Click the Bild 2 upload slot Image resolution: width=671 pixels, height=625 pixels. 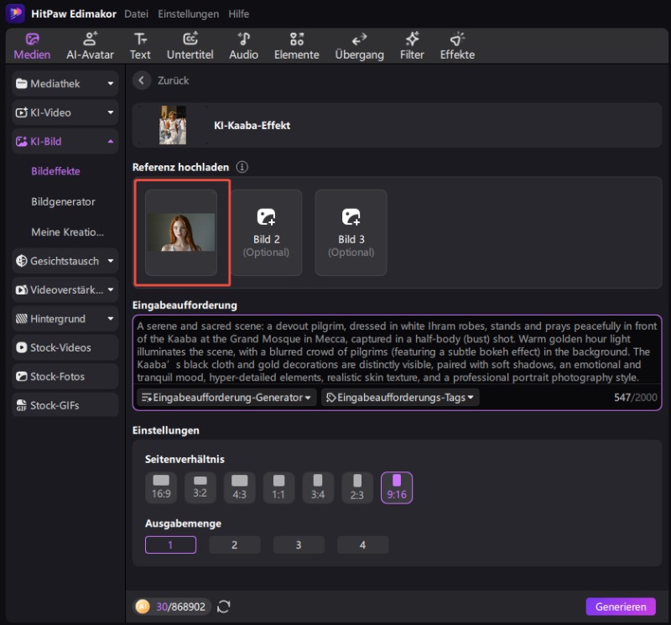[x=266, y=232]
